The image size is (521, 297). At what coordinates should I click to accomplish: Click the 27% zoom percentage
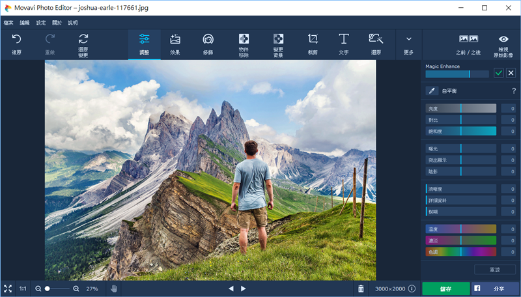click(92, 289)
